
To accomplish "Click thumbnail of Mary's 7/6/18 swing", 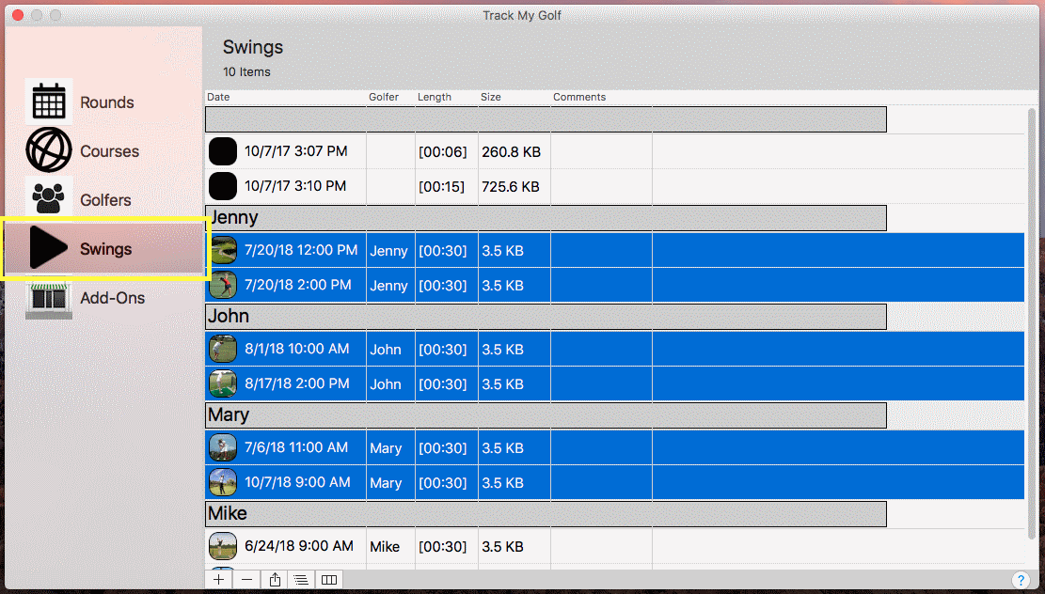I will point(223,447).
